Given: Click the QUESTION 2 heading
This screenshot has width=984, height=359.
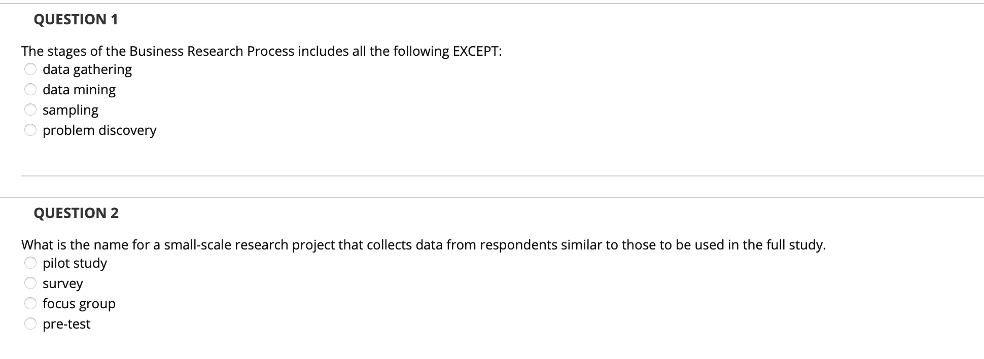Looking at the screenshot, I should tap(75, 213).
